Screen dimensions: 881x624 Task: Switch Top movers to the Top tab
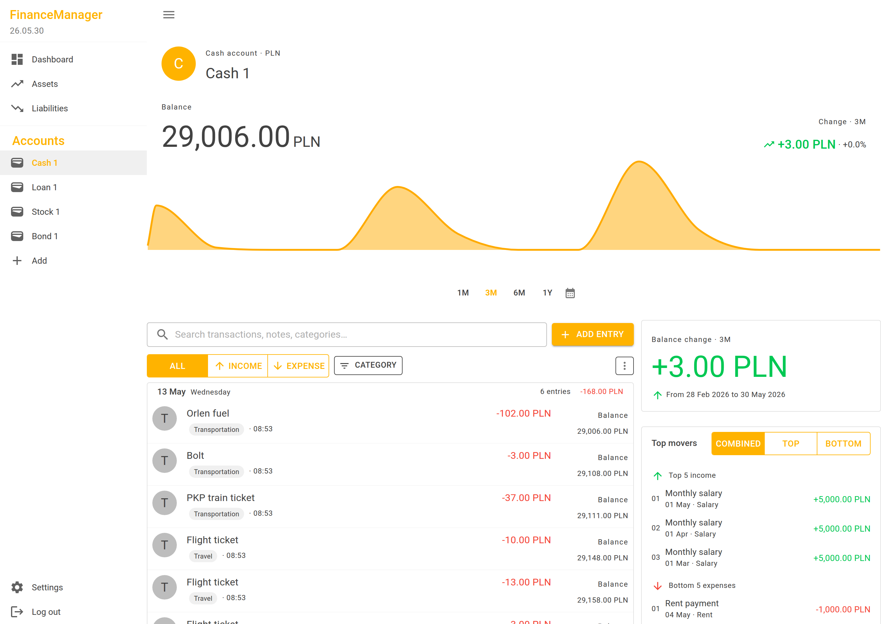coord(791,444)
